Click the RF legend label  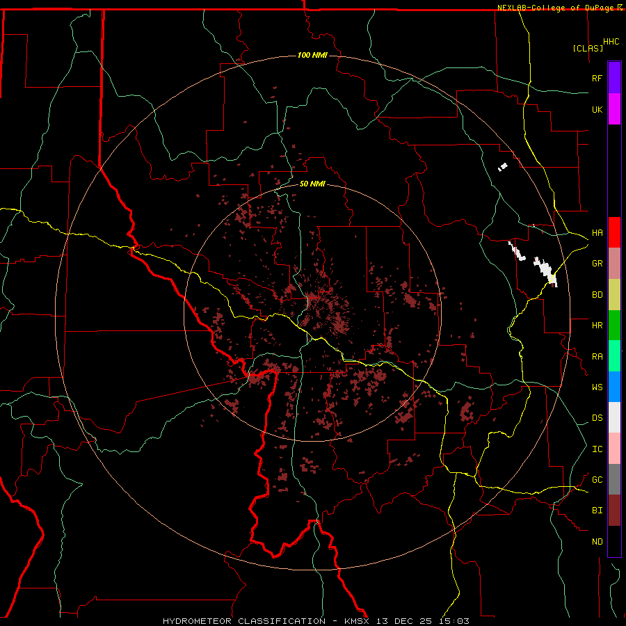[597, 78]
